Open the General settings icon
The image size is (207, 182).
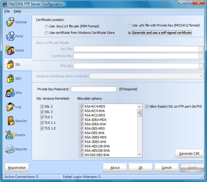(10, 22)
